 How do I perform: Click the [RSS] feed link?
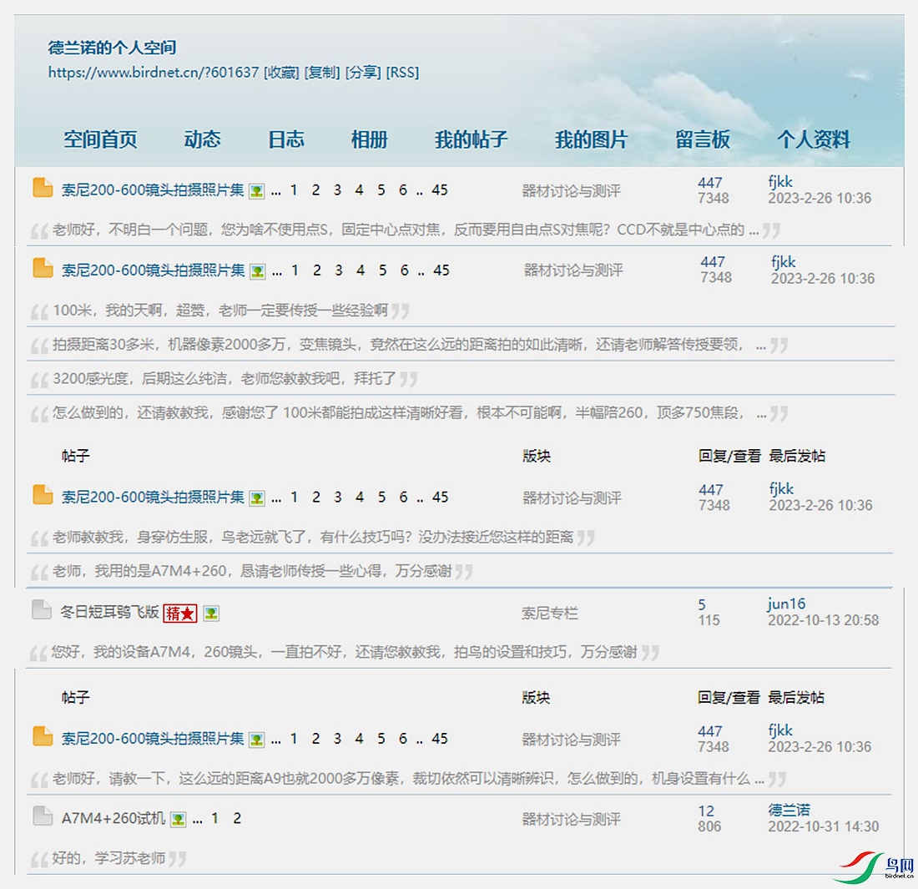[402, 73]
